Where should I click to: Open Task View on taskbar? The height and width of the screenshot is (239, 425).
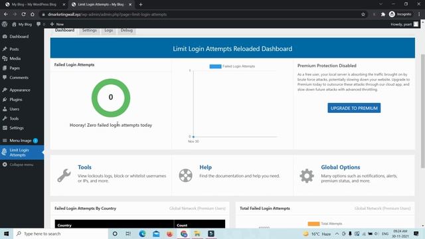tap(128, 234)
